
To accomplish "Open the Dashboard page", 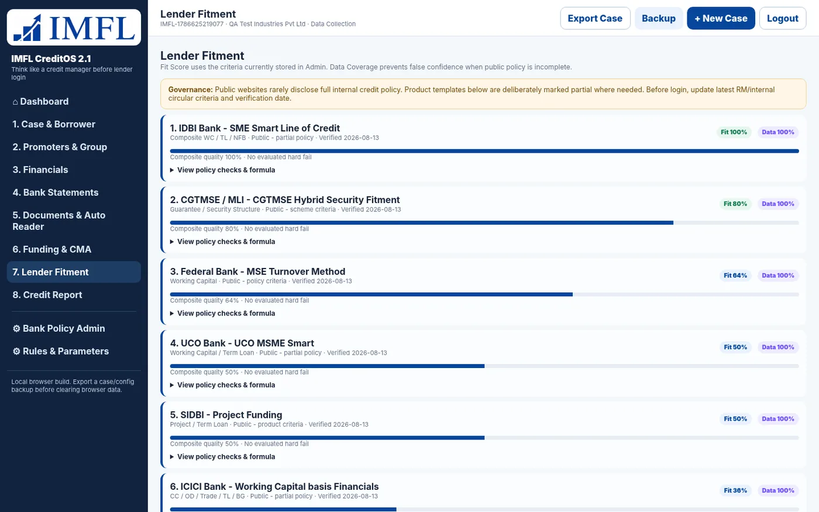I will point(74,101).
